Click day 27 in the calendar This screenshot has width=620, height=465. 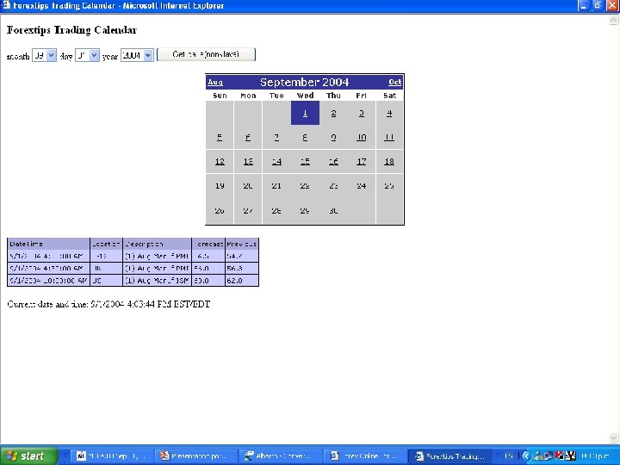click(x=248, y=211)
